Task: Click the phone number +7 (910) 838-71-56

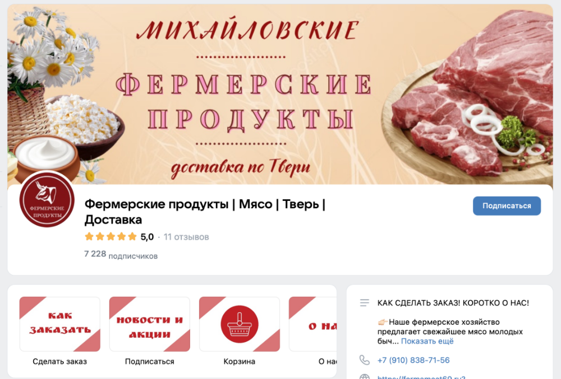Action: coord(413,360)
